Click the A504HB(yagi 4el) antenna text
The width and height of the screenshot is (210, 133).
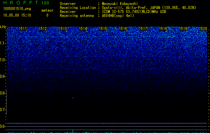[118, 16]
